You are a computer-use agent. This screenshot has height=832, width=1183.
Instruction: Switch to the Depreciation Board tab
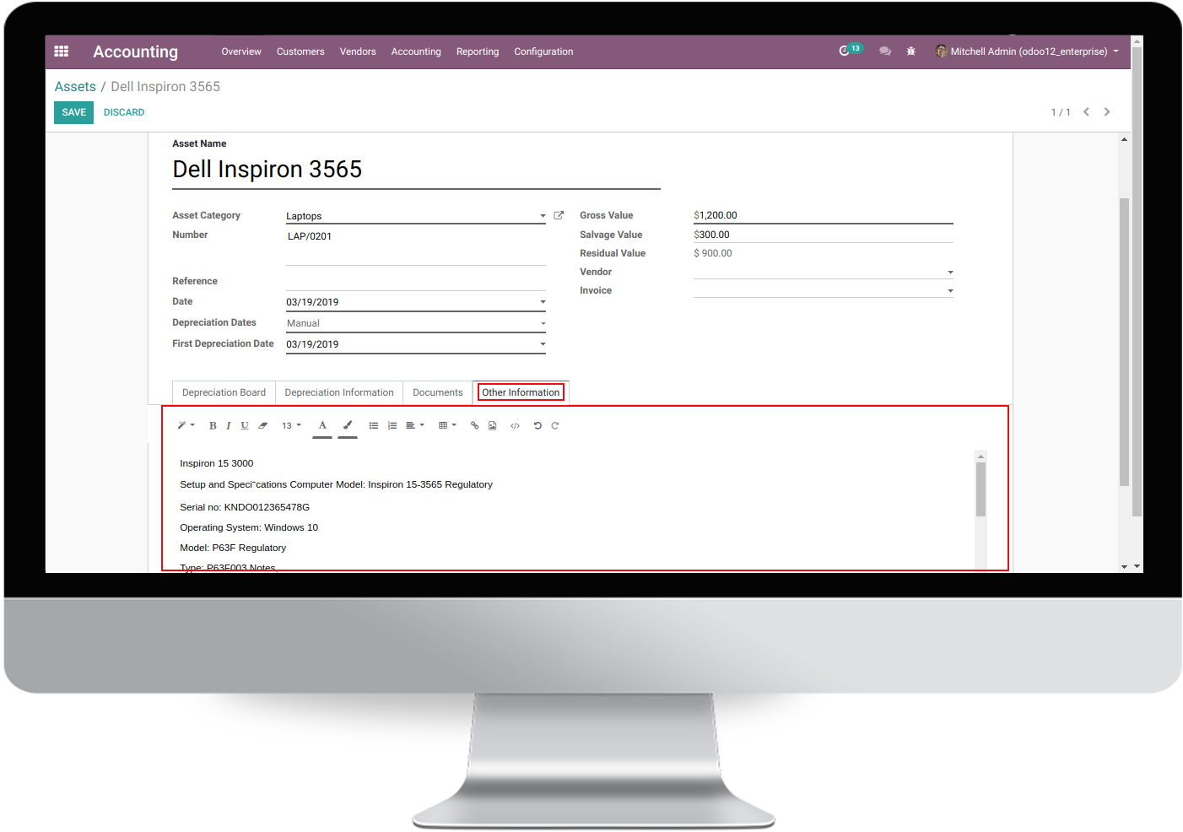click(x=224, y=393)
